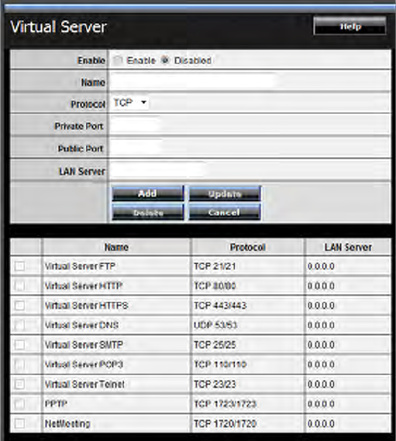
Task: Select the Enable radio button
Action: tap(117, 60)
